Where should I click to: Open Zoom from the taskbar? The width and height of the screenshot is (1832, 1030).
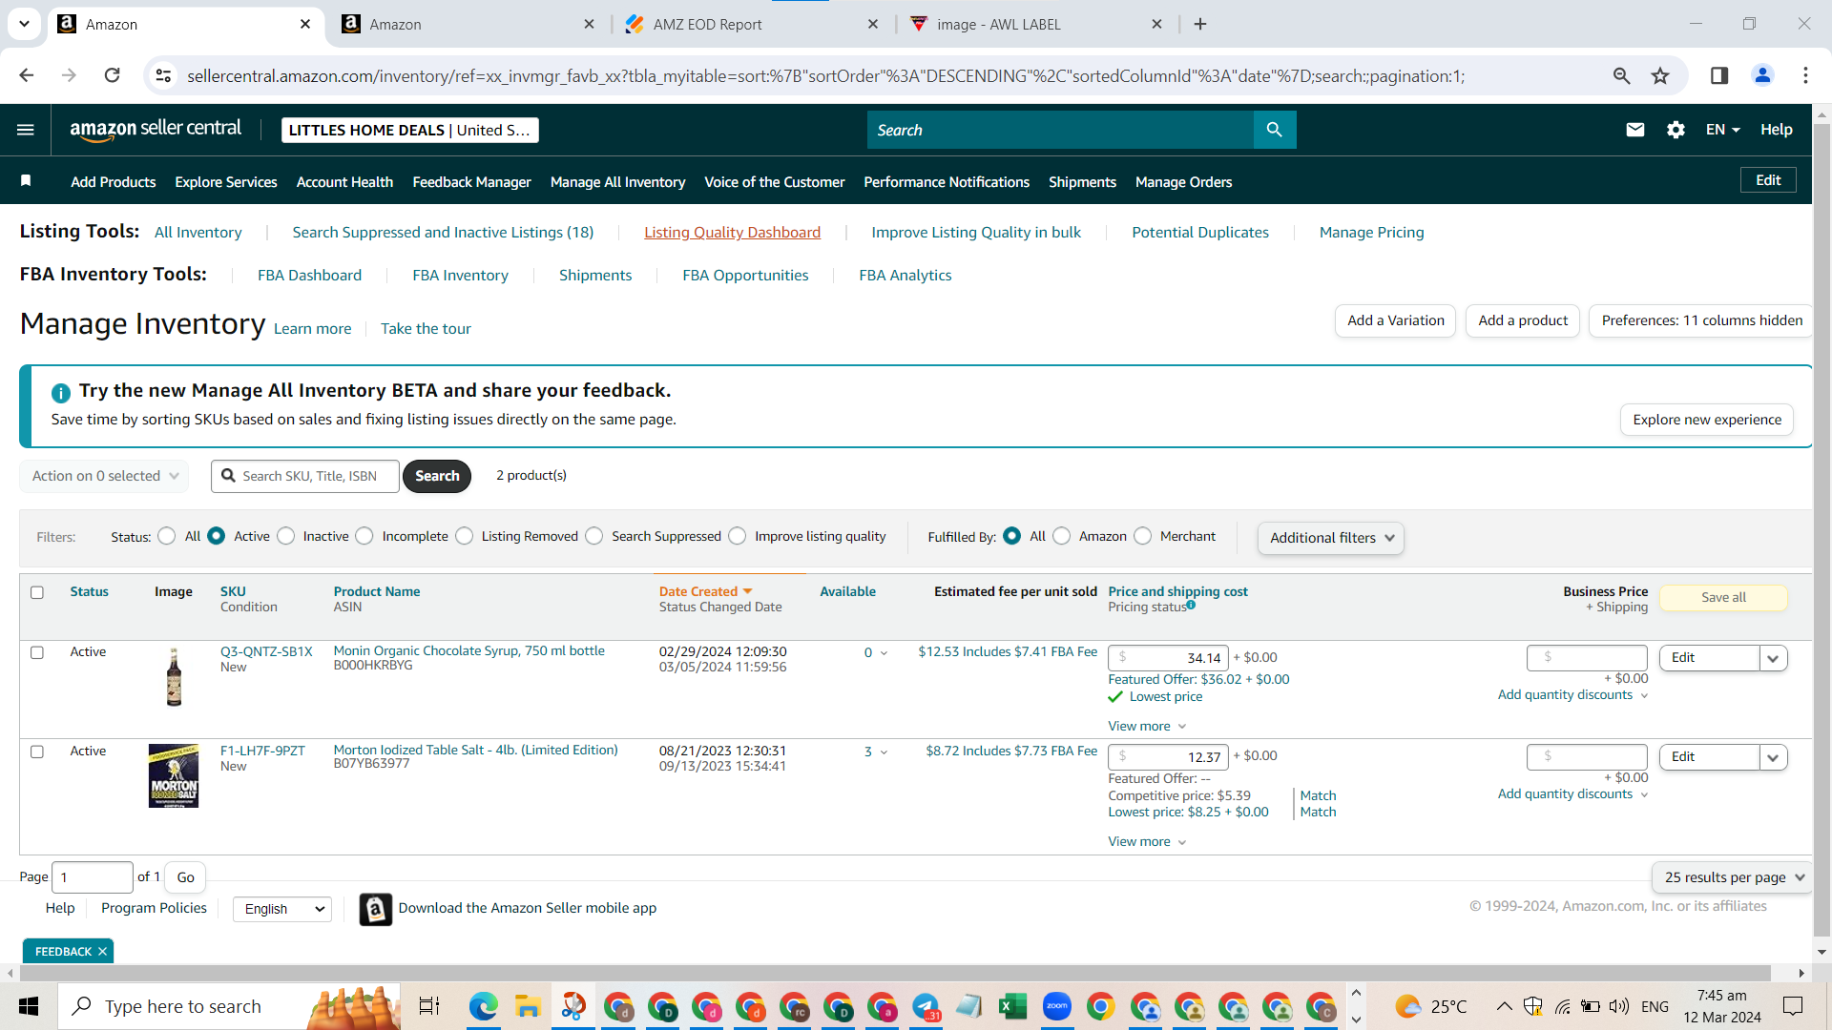(x=1057, y=1006)
